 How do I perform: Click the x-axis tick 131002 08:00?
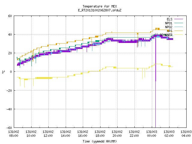pos(13,134)
